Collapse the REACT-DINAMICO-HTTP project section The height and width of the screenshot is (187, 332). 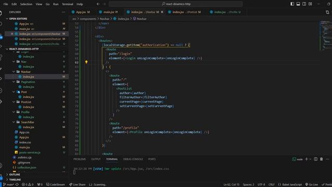24,49
